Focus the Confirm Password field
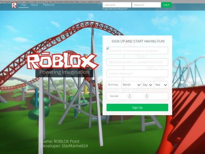Image resolution: width=205 pixels, height=154 pixels. tap(137, 73)
